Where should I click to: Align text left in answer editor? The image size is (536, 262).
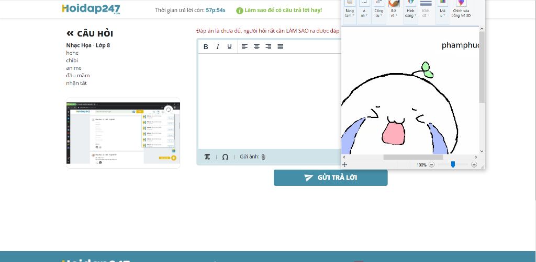point(245,46)
